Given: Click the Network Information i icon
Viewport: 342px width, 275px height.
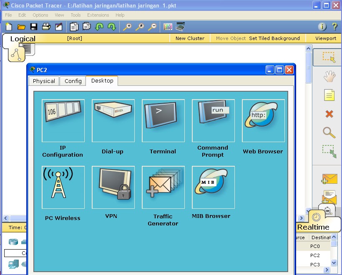Looking at the screenshot, I should [322, 27].
